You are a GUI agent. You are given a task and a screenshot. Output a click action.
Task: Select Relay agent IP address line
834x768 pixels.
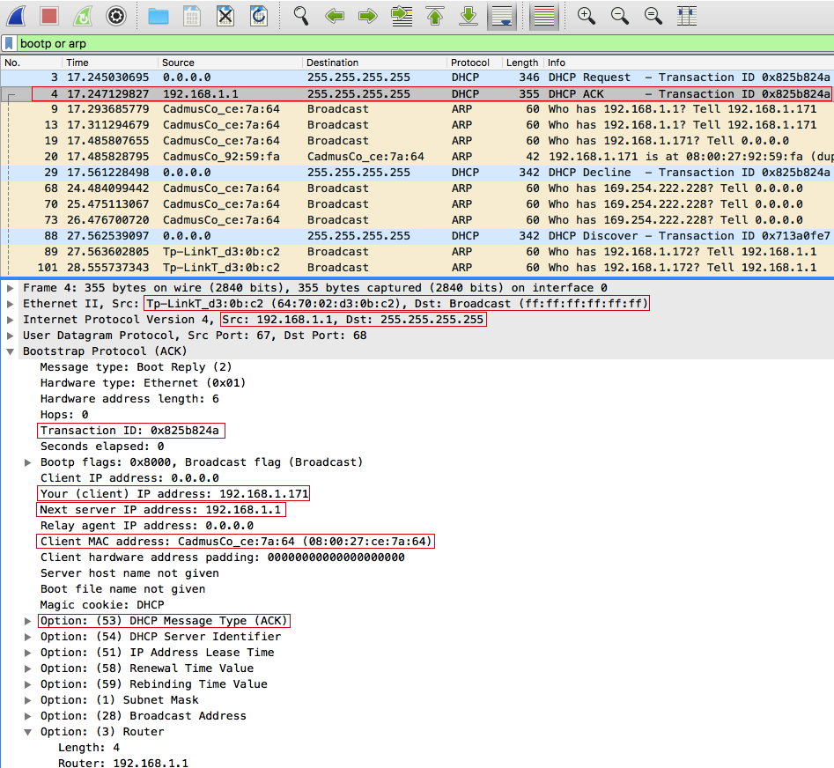tap(147, 526)
